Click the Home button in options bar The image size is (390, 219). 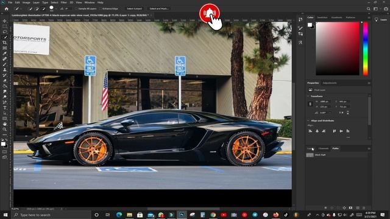[x=7, y=9]
